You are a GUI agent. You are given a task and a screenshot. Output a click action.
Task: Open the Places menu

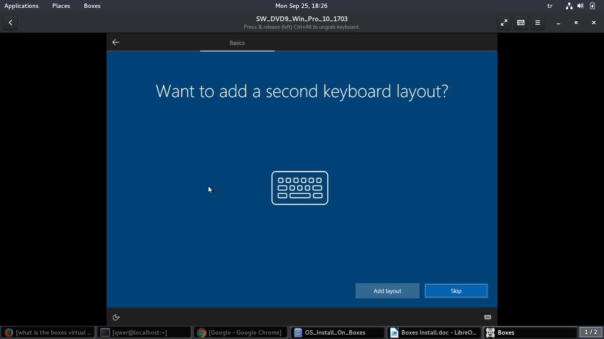click(x=61, y=6)
